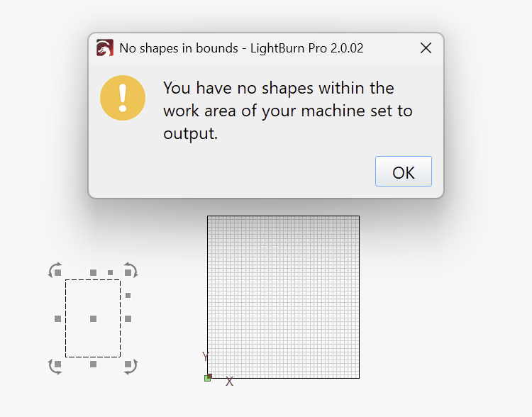Click the small horizontal shear handle above the shape

(x=110, y=272)
